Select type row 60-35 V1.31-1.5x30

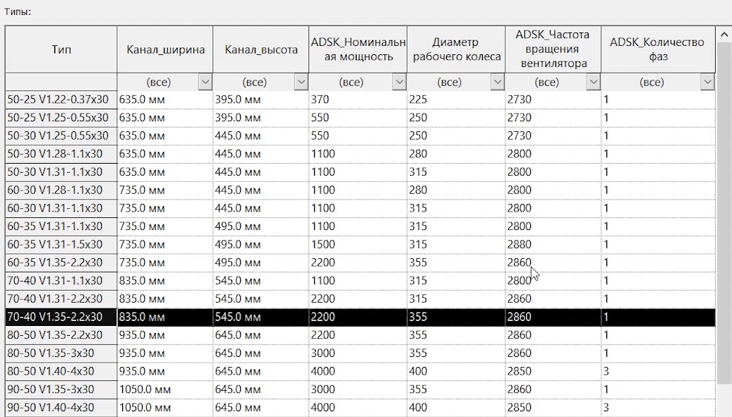pyautogui.click(x=61, y=244)
